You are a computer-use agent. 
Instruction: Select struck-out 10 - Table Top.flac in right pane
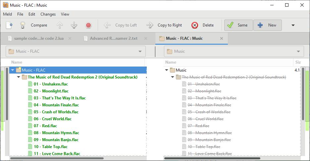(x=204, y=146)
